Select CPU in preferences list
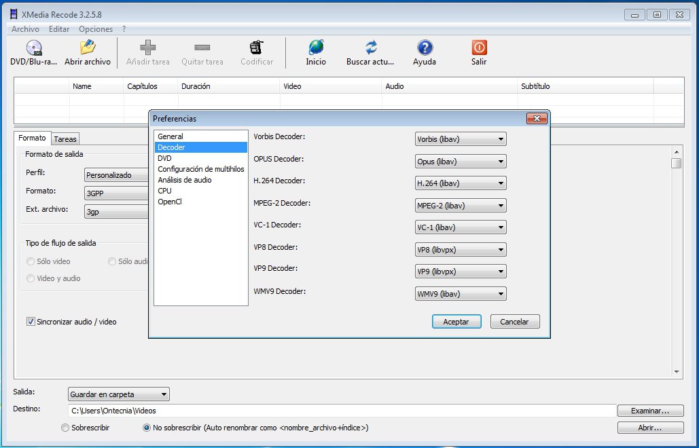The width and height of the screenshot is (699, 448). tap(200, 191)
